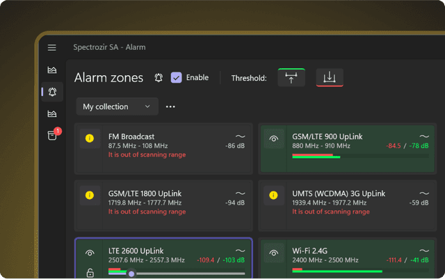This screenshot has width=445, height=279.
Task: Click the LTE 2600 UpLink slider handle
Action: pyautogui.click(x=131, y=273)
